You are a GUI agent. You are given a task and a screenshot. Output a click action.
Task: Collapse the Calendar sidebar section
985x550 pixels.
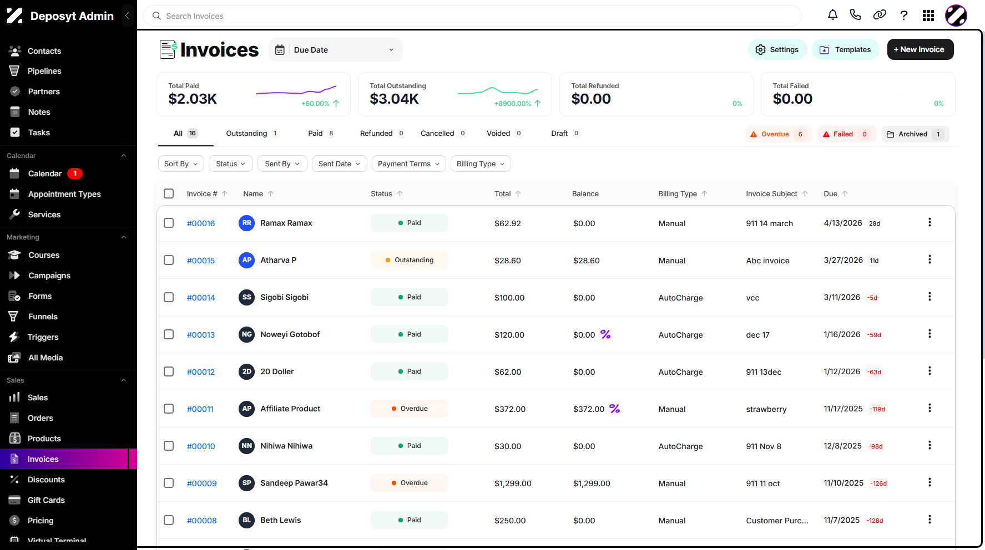tap(124, 156)
